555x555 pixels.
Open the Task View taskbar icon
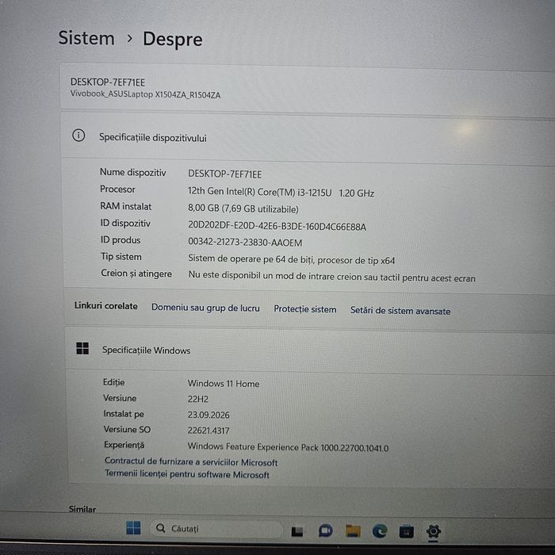tap(297, 531)
